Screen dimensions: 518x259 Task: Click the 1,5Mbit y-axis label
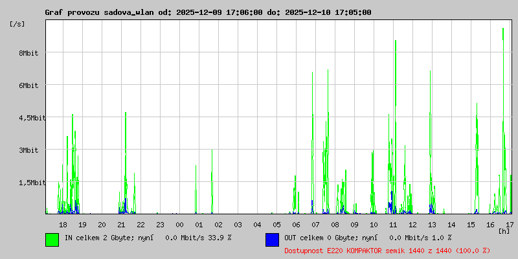[x=32, y=183]
